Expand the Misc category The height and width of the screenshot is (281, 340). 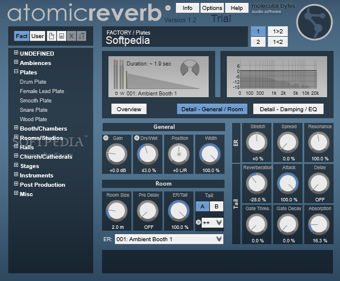[x=16, y=193]
